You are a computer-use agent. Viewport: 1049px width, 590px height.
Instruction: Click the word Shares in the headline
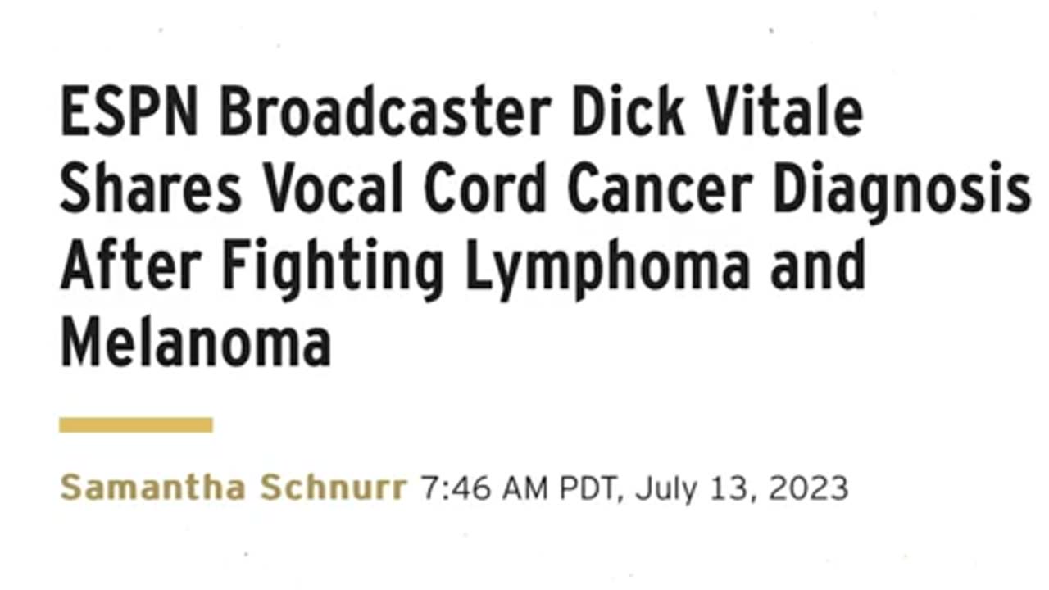[x=151, y=189]
